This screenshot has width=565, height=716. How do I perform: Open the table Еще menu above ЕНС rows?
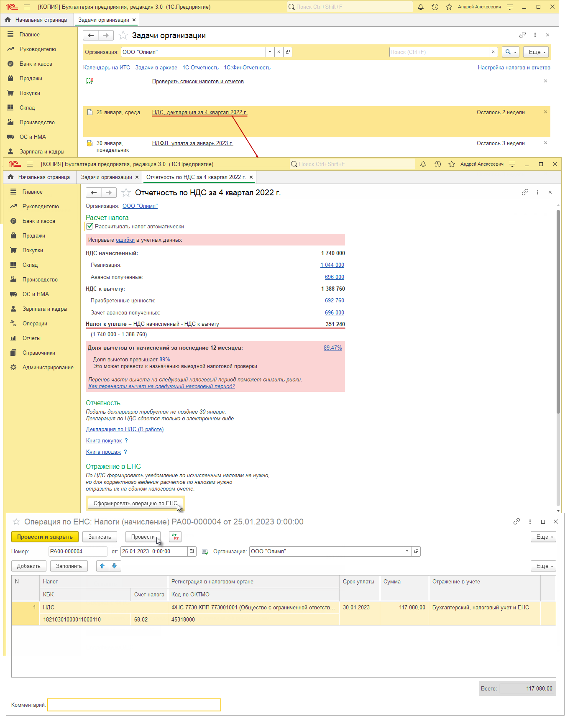[x=544, y=566]
